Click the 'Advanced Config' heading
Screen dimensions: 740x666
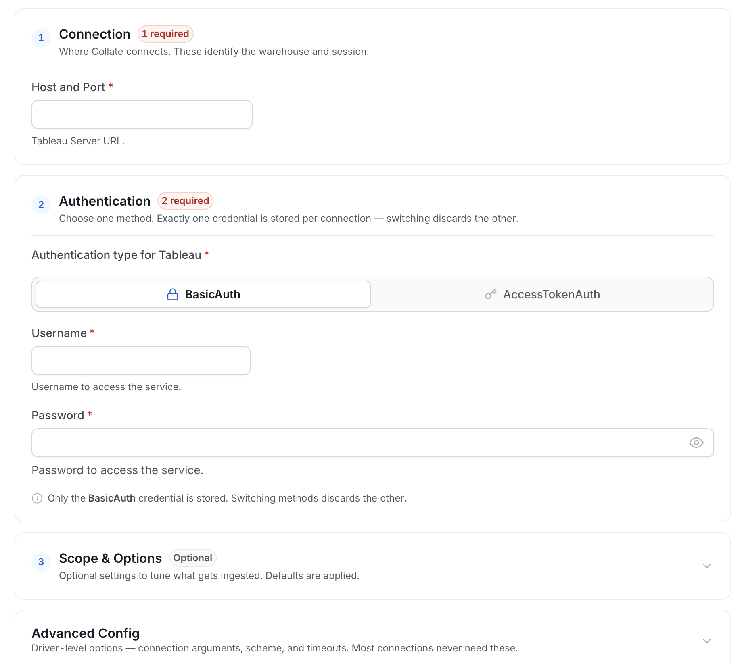tap(86, 633)
